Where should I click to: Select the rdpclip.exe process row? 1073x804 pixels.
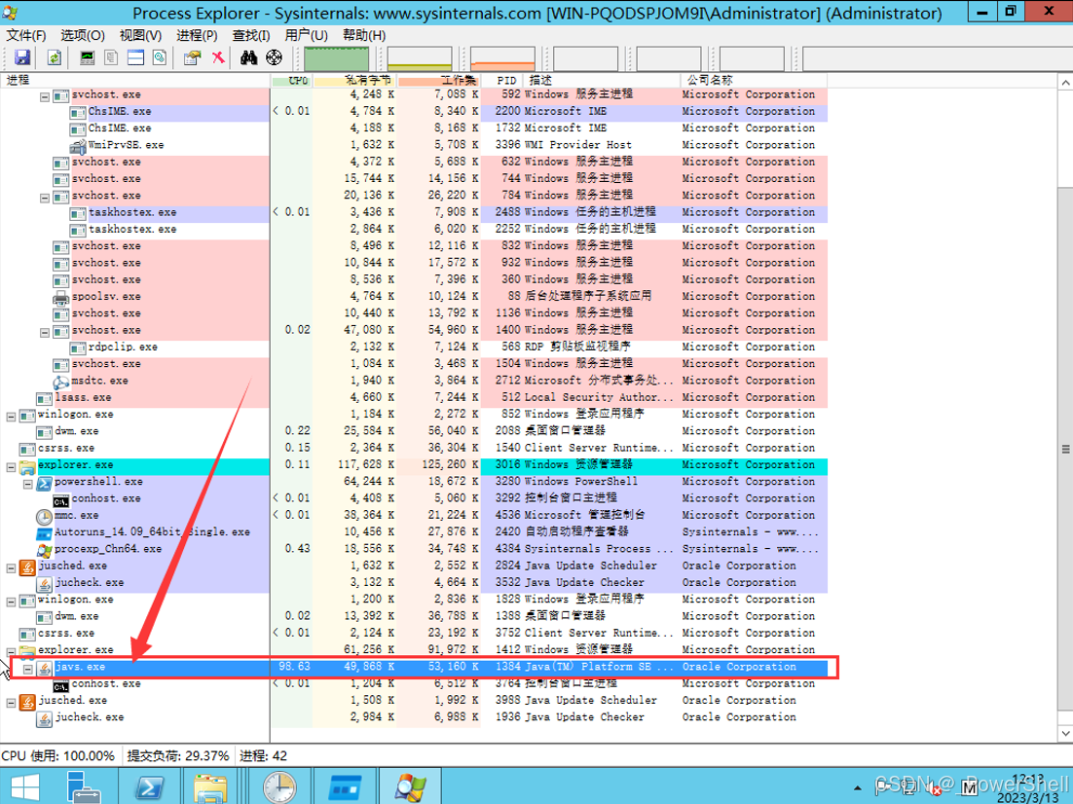point(414,347)
